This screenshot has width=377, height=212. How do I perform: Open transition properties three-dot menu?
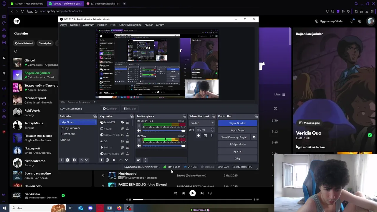pyautogui.click(x=211, y=136)
